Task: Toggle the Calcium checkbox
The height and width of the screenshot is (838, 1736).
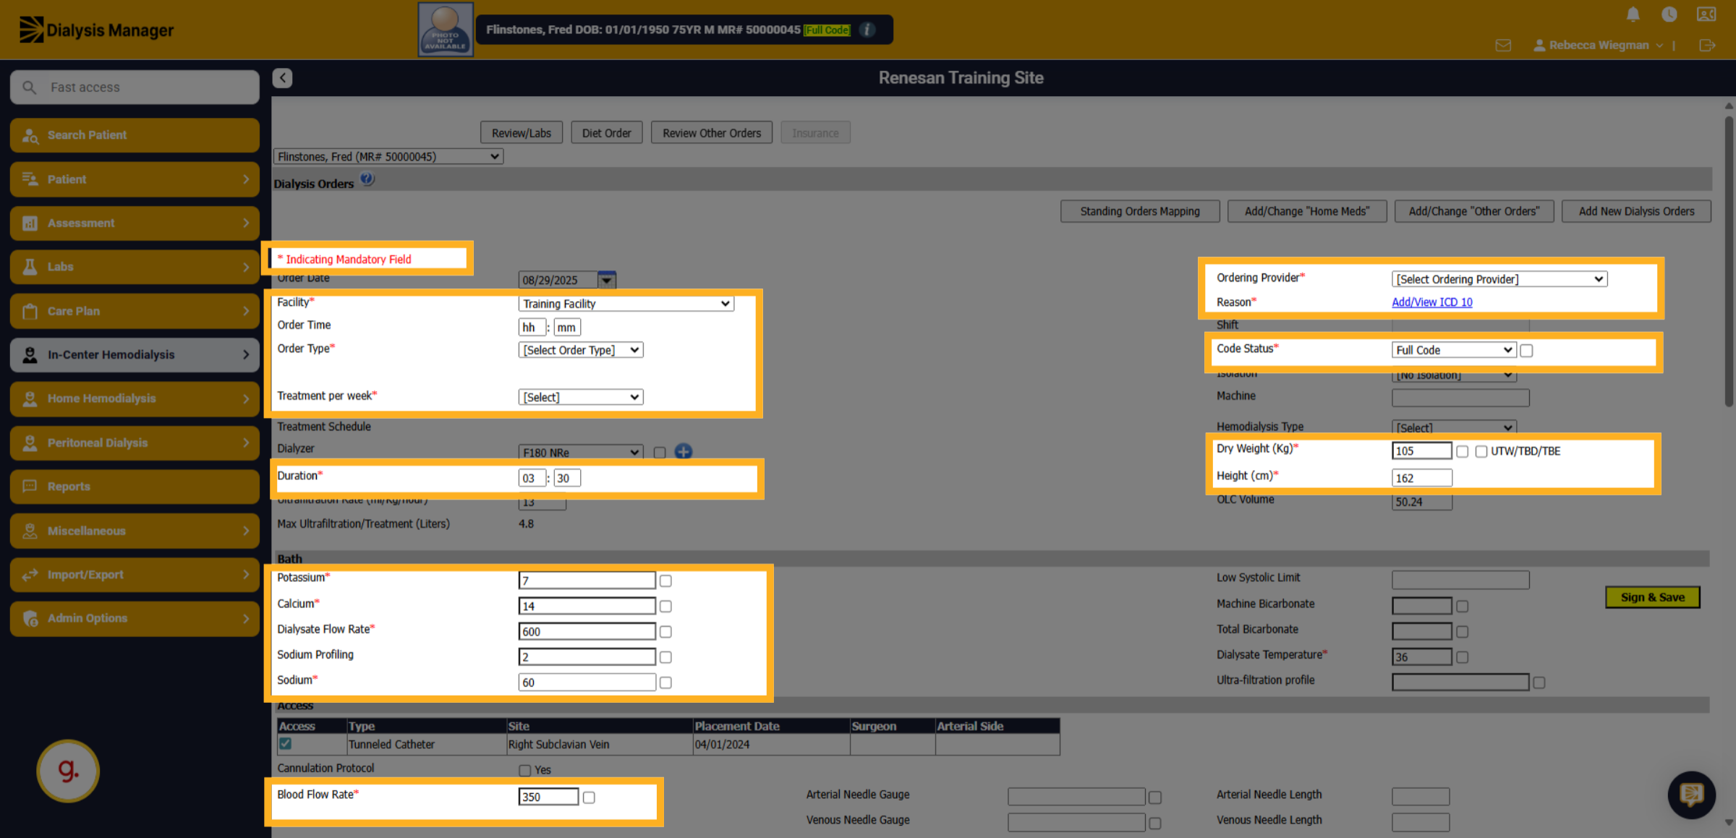Action: pos(665,606)
